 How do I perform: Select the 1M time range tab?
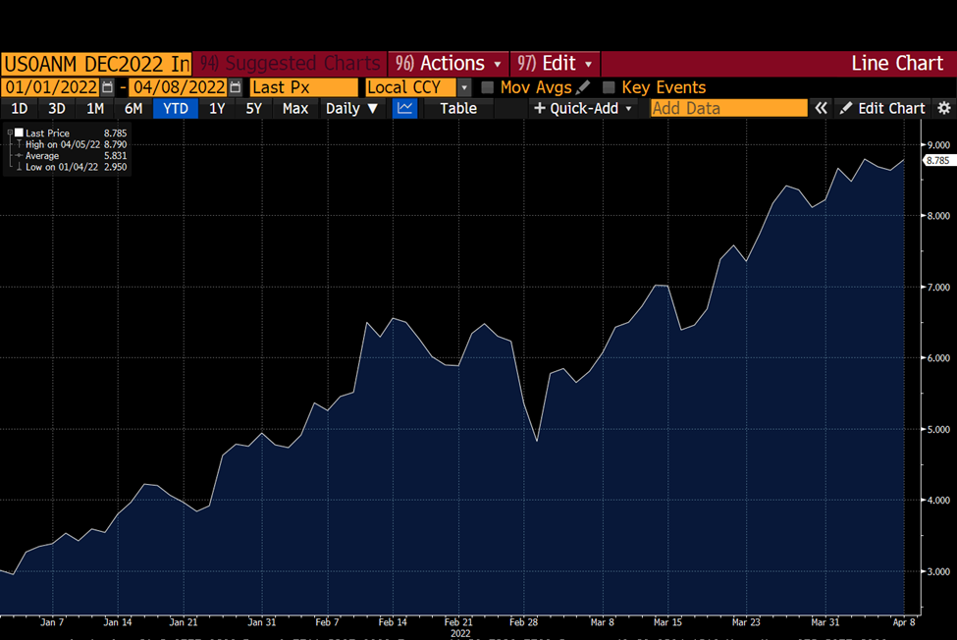tap(95, 109)
